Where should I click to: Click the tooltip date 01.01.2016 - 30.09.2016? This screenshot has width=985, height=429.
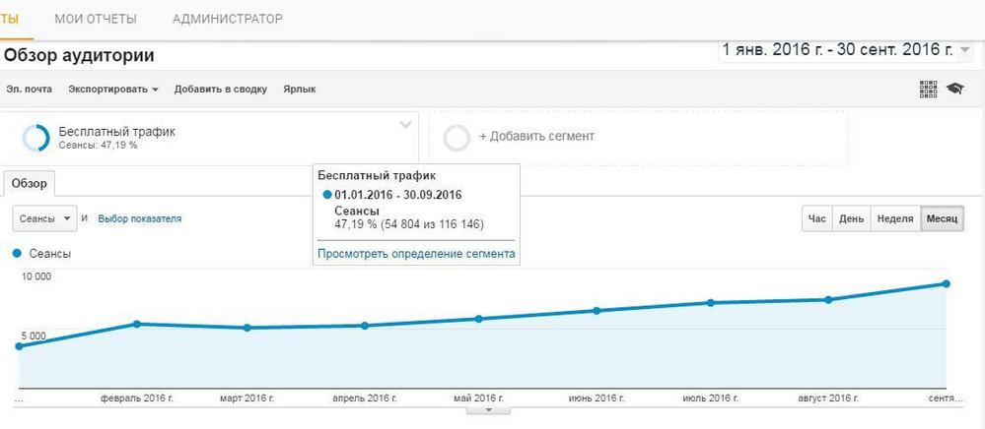click(x=398, y=195)
